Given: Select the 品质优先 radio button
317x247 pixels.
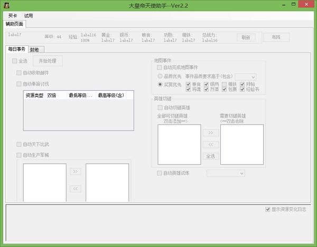Looking at the screenshot, I should point(161,76).
